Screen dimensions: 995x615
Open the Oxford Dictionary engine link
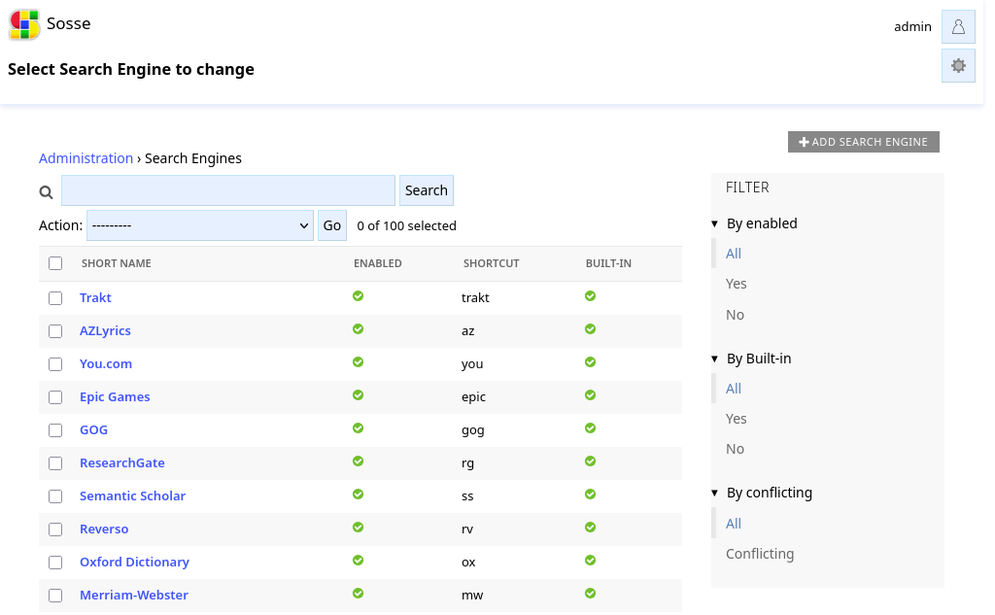click(134, 562)
